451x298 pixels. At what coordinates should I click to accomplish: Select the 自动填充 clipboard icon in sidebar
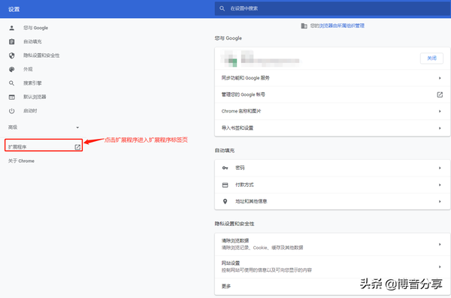12,42
